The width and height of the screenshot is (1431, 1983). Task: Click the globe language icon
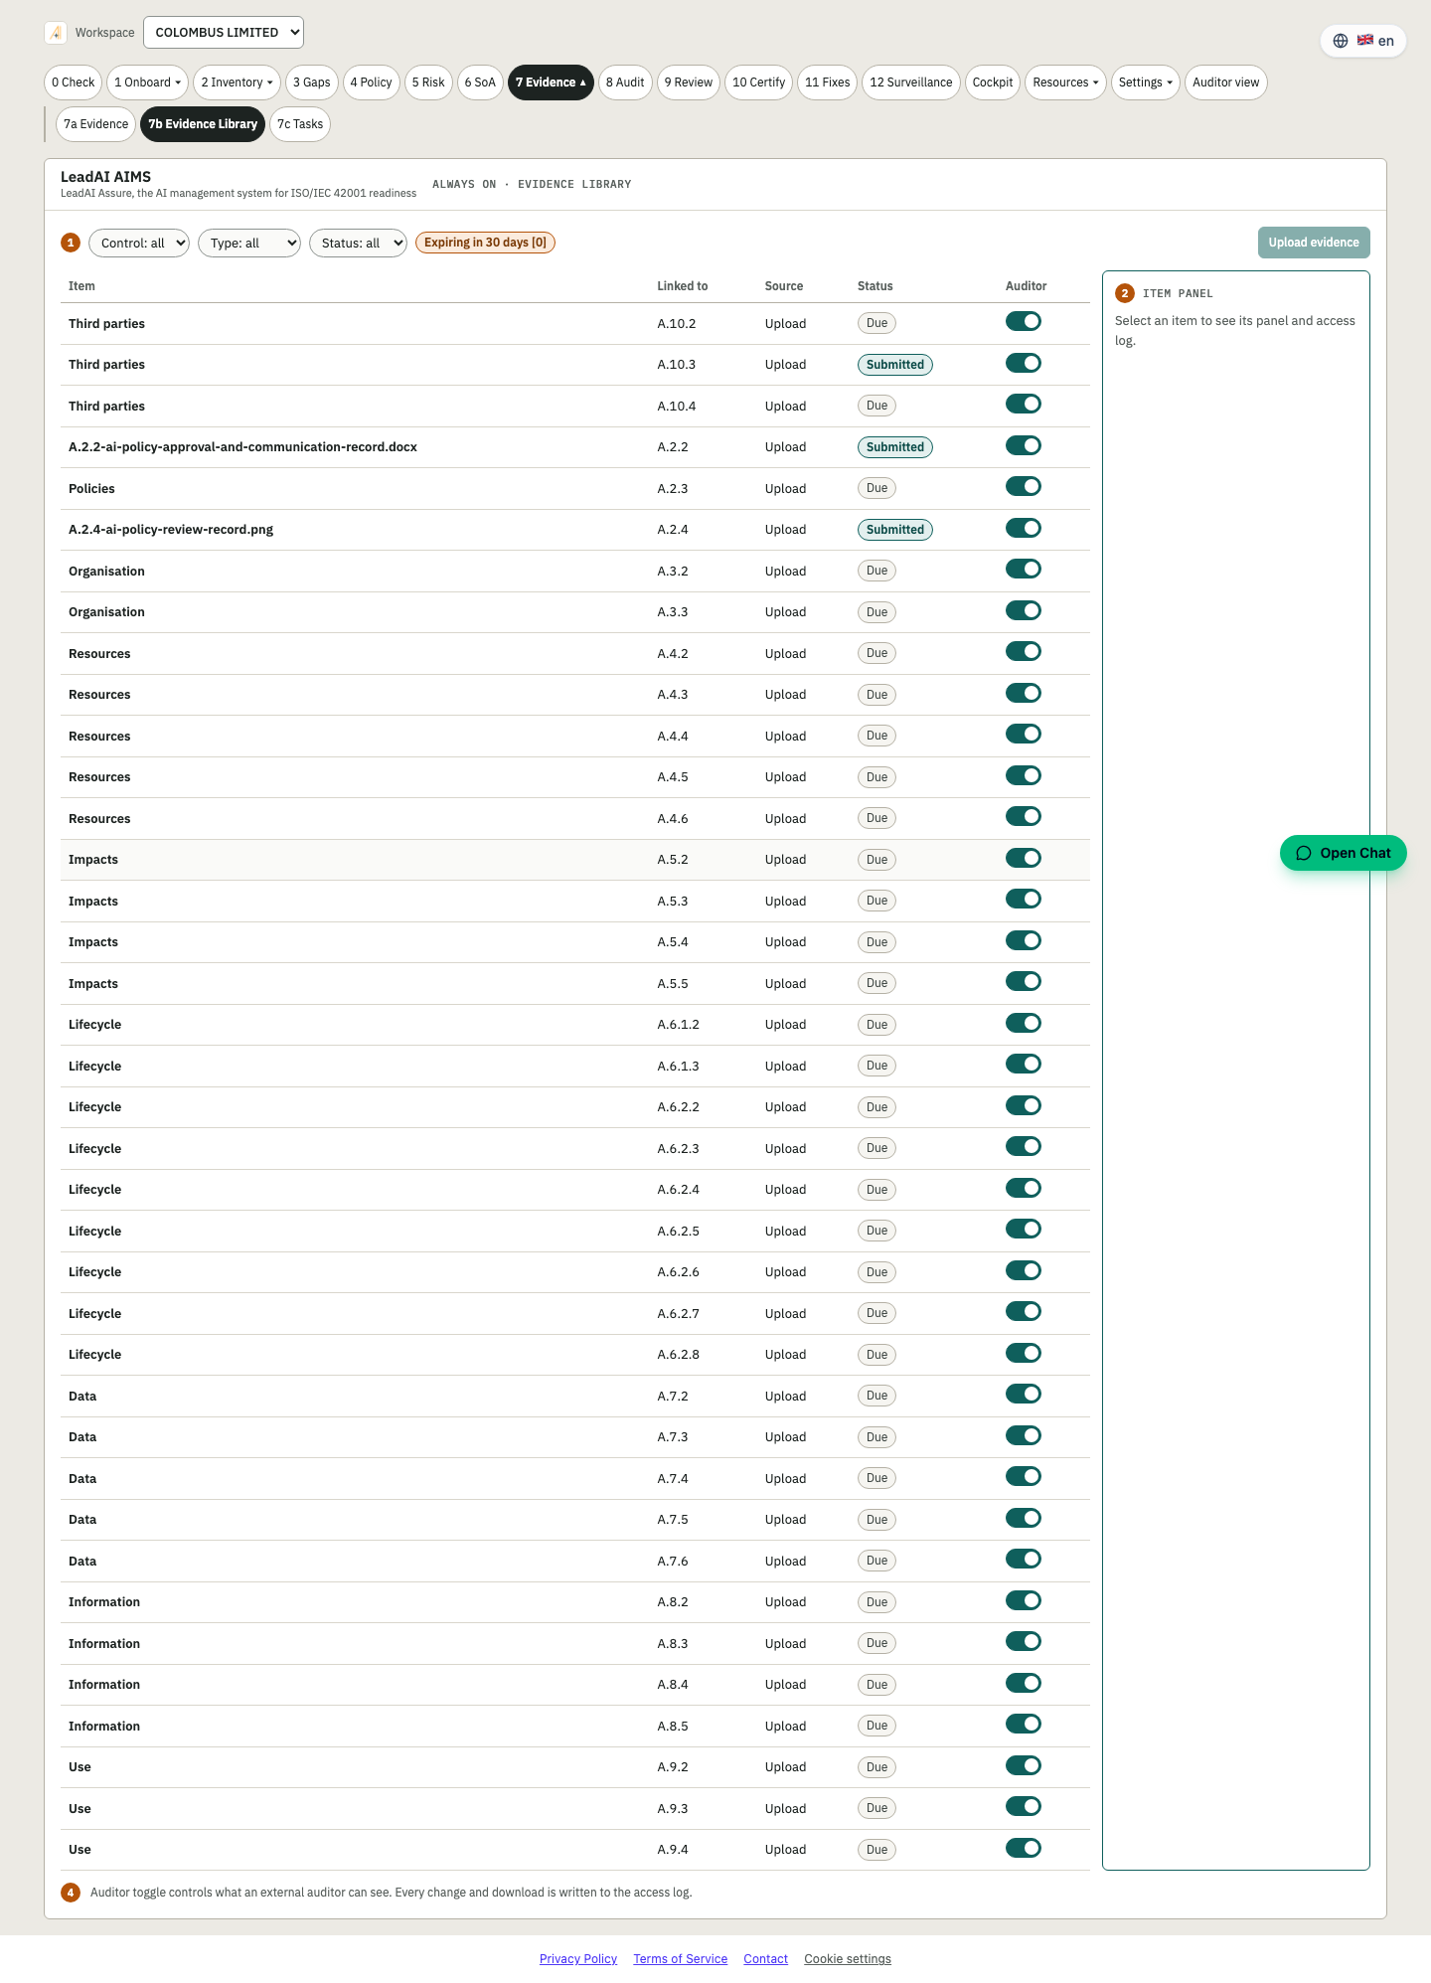tap(1341, 41)
